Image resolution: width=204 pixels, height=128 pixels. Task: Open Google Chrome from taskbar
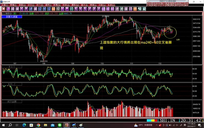[38, 125]
